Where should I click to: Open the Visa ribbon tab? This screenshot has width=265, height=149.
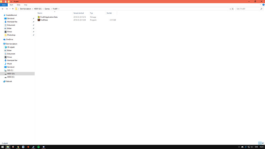[25, 5]
